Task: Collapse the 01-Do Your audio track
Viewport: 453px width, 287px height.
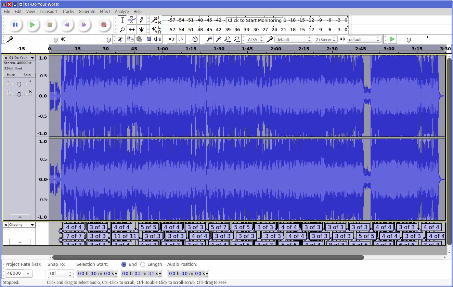Action: coord(20,217)
